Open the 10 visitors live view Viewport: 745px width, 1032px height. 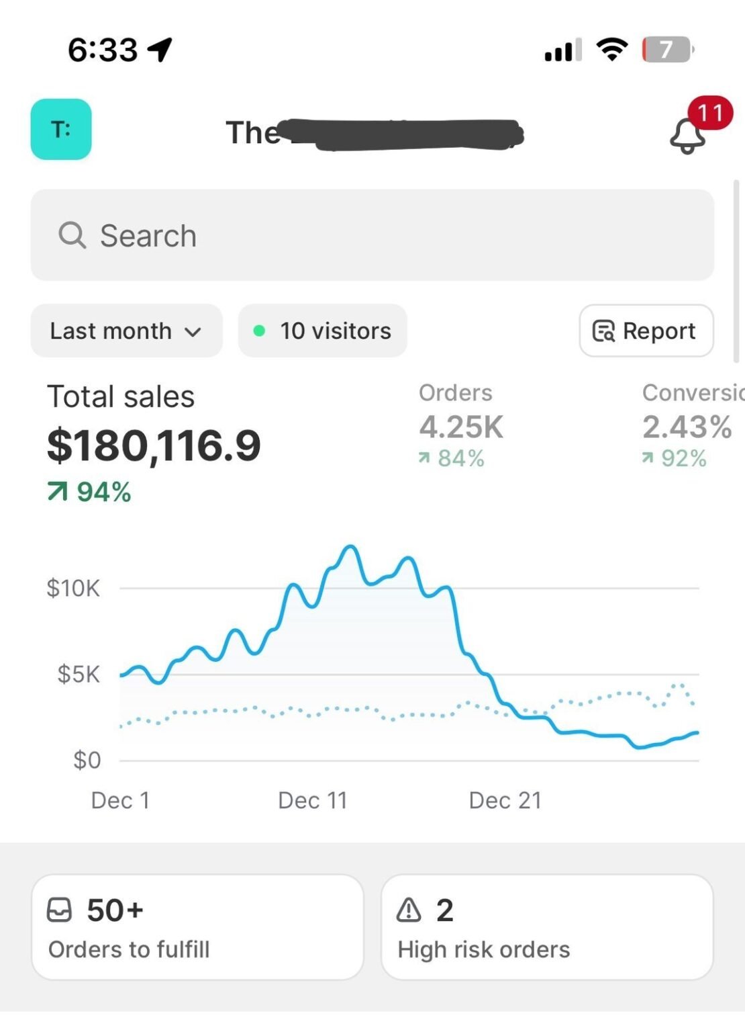click(323, 331)
